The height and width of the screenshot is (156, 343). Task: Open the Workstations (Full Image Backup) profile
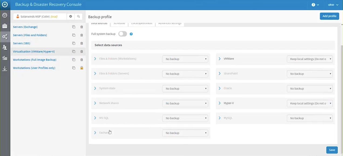[35, 60]
